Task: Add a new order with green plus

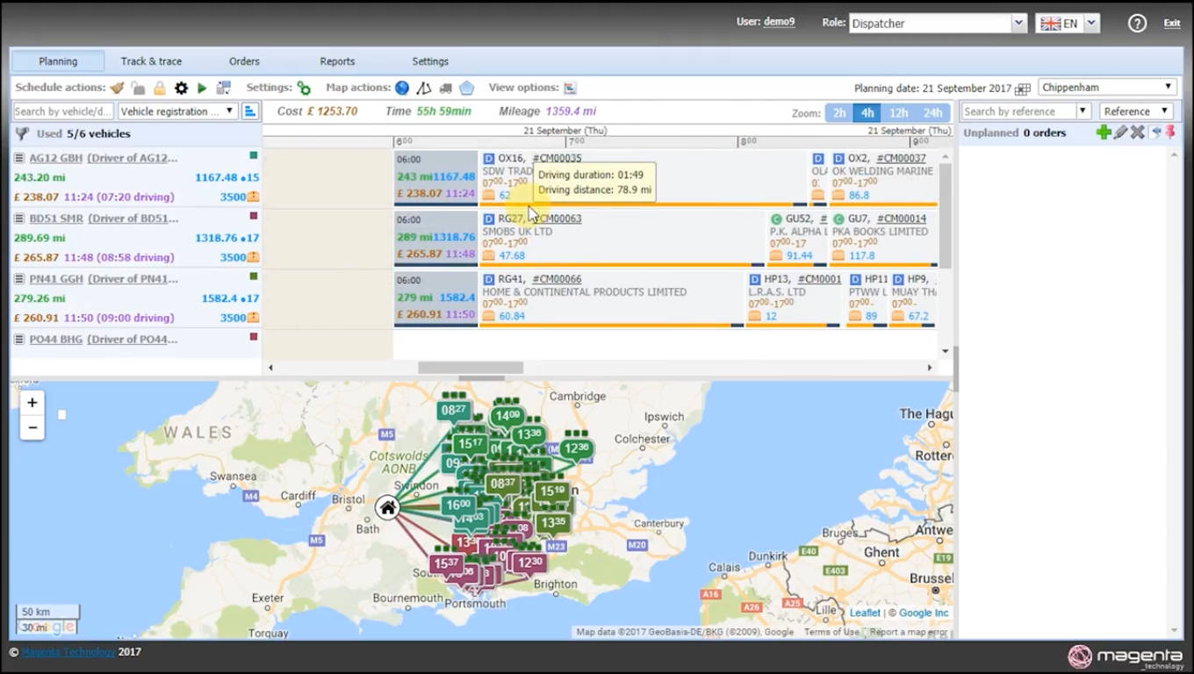Action: tap(1104, 133)
